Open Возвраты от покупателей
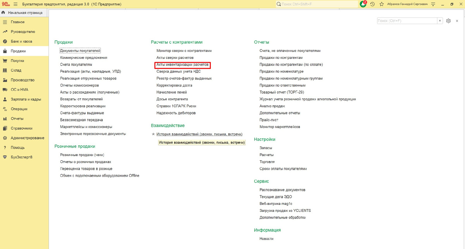 tap(81, 99)
